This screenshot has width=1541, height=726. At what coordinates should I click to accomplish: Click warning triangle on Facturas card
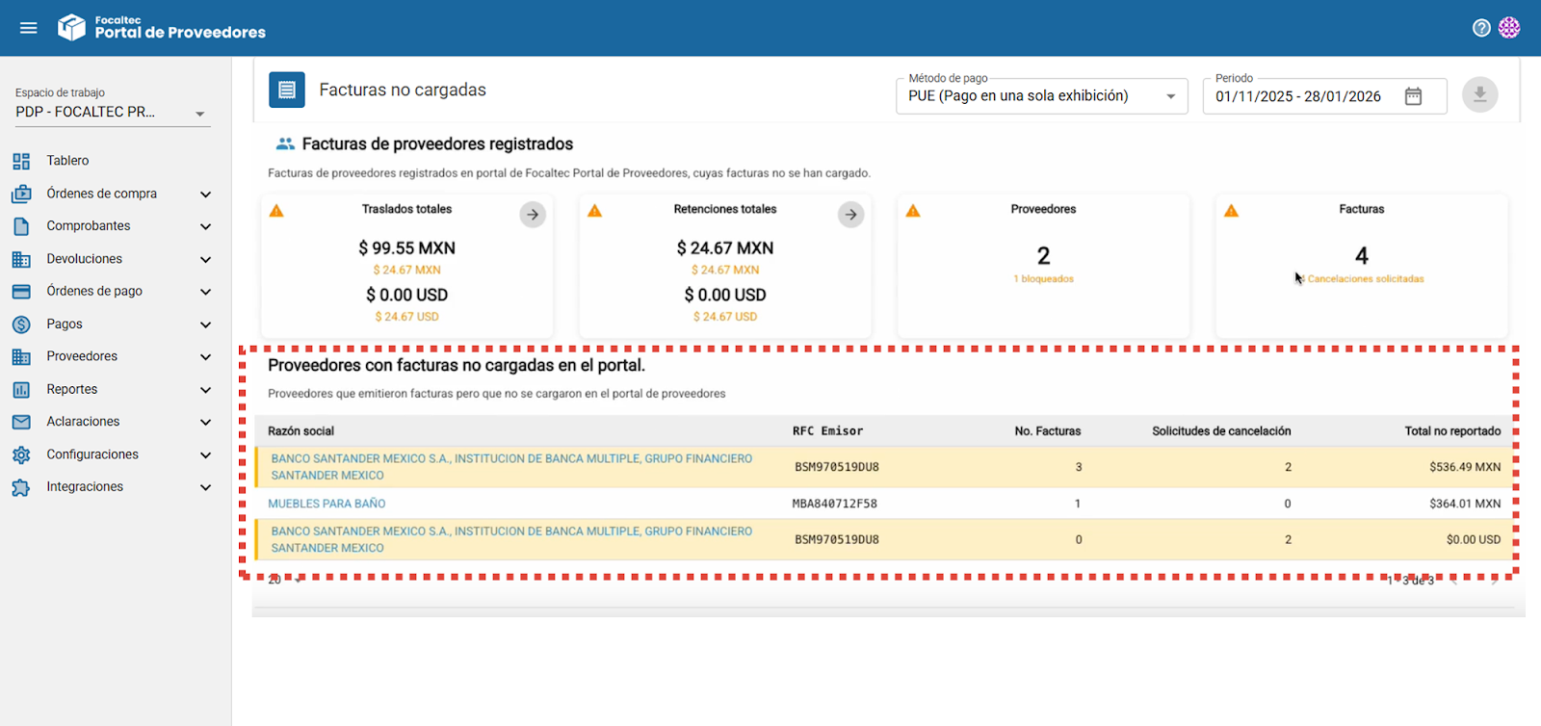pyautogui.click(x=1231, y=211)
